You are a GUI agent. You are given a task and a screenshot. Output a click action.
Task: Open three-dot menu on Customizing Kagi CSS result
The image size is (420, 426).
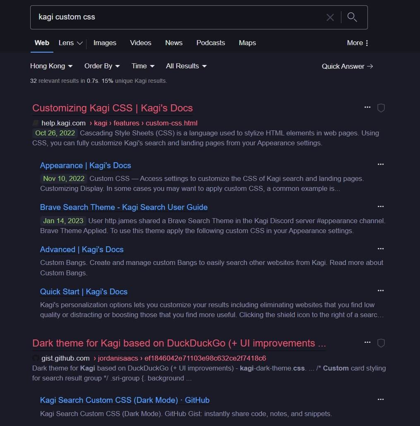pos(367,107)
